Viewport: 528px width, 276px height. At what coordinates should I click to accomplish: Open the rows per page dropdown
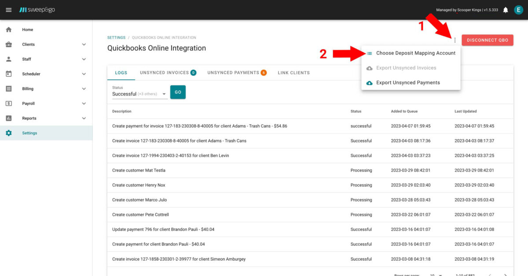click(436, 274)
